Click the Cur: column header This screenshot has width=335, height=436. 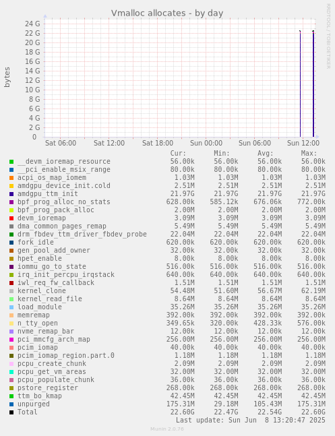click(x=178, y=153)
